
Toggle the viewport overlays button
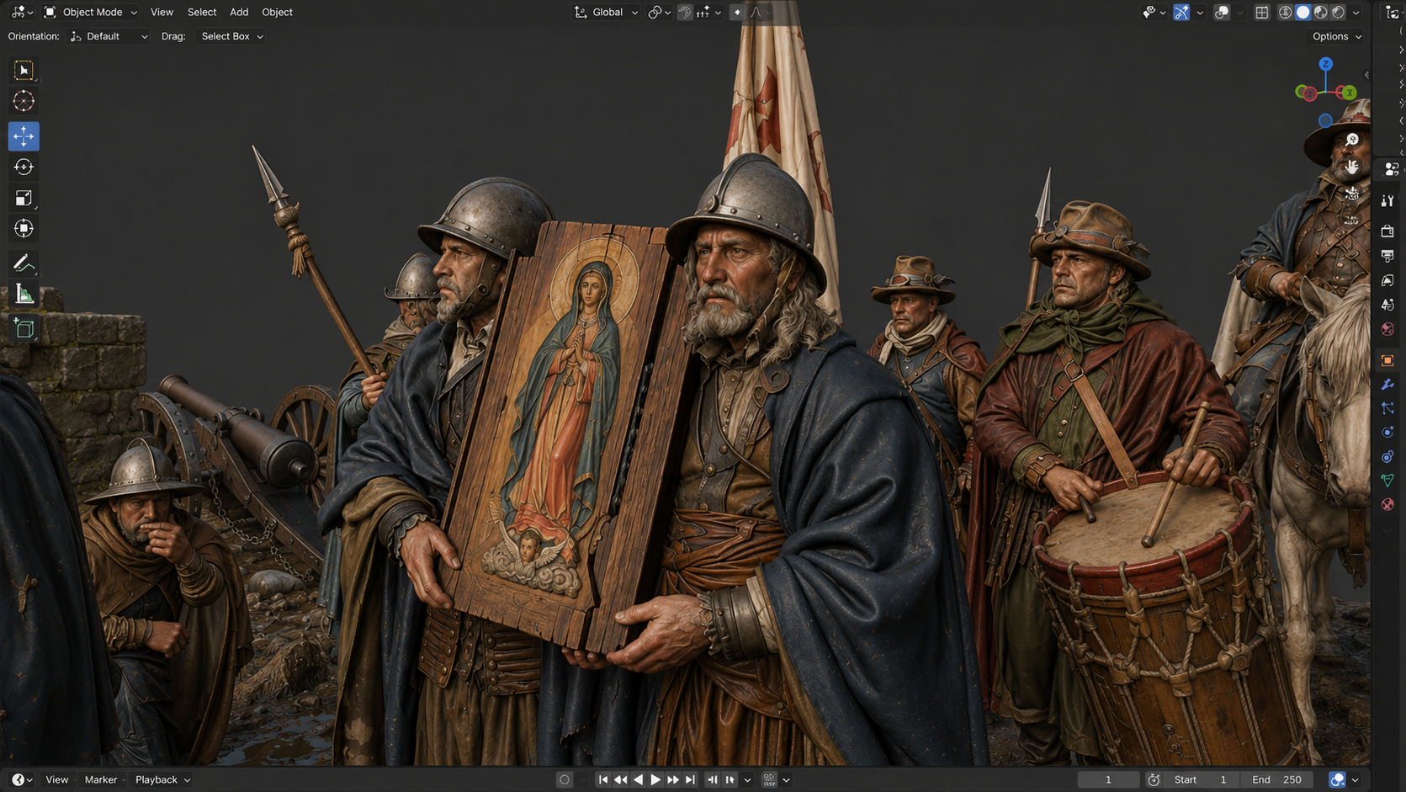point(1222,12)
